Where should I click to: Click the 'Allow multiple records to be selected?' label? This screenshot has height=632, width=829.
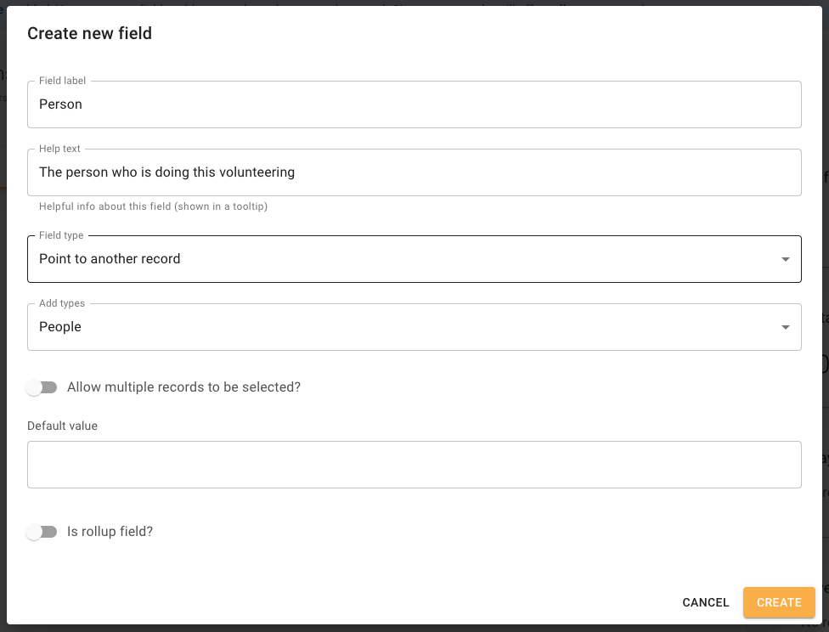tap(183, 387)
